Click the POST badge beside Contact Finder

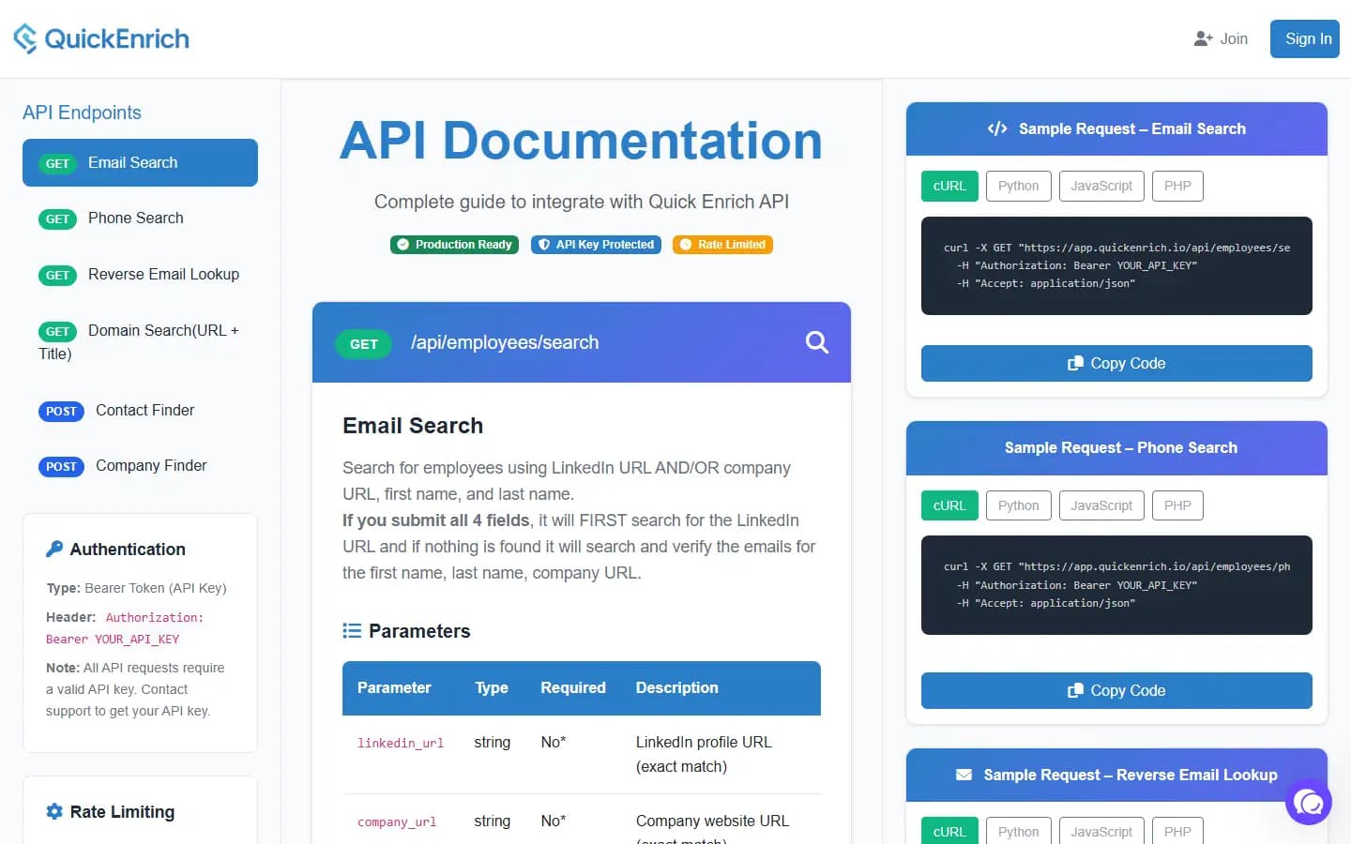(x=61, y=411)
